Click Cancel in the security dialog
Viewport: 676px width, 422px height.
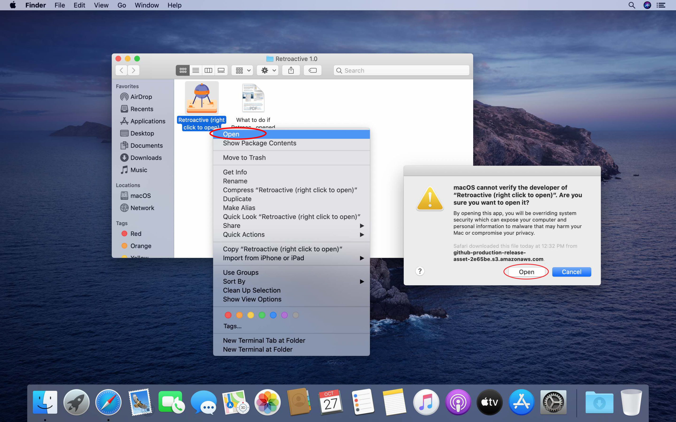tap(571, 272)
